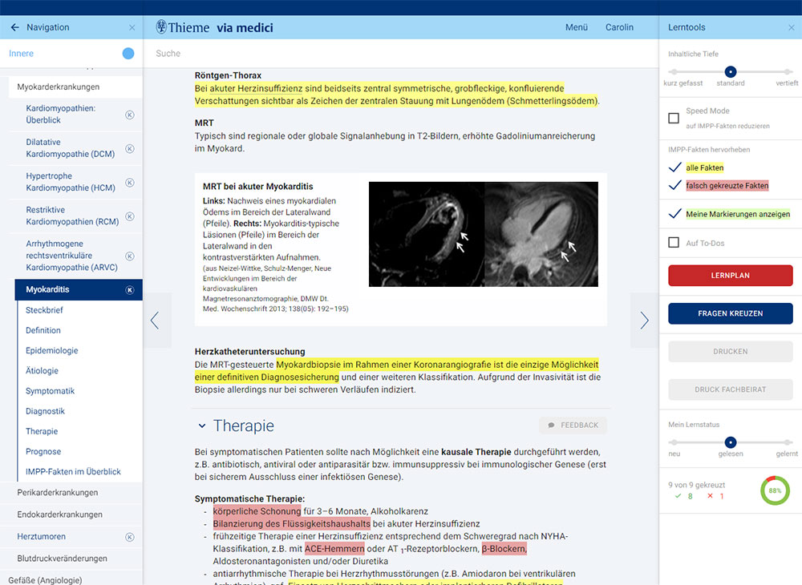Click the FRAGEN KREUZEN button
This screenshot has height=585, width=802.
[x=731, y=313]
